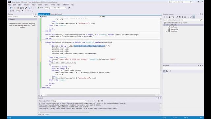Viewport: 211px width, 119px height.
Task: Open the TOOLS menu
Action: [53, 5]
